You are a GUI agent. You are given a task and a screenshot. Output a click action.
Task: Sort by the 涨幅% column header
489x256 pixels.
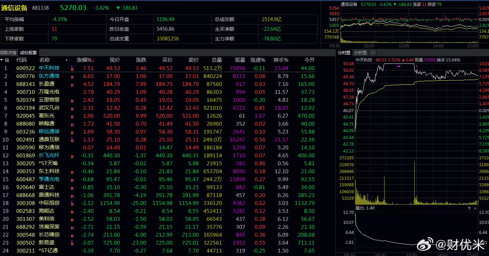(x=85, y=60)
